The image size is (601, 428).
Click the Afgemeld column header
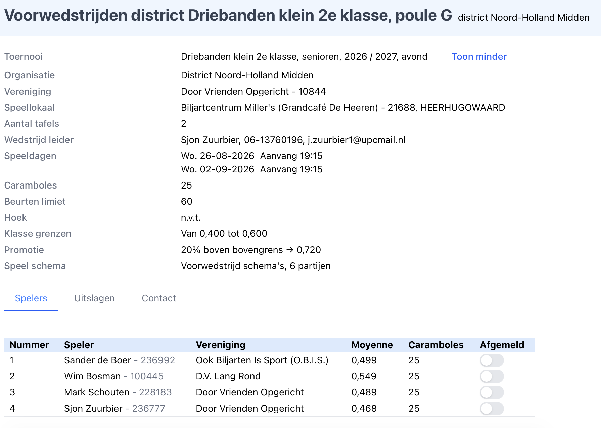(502, 345)
